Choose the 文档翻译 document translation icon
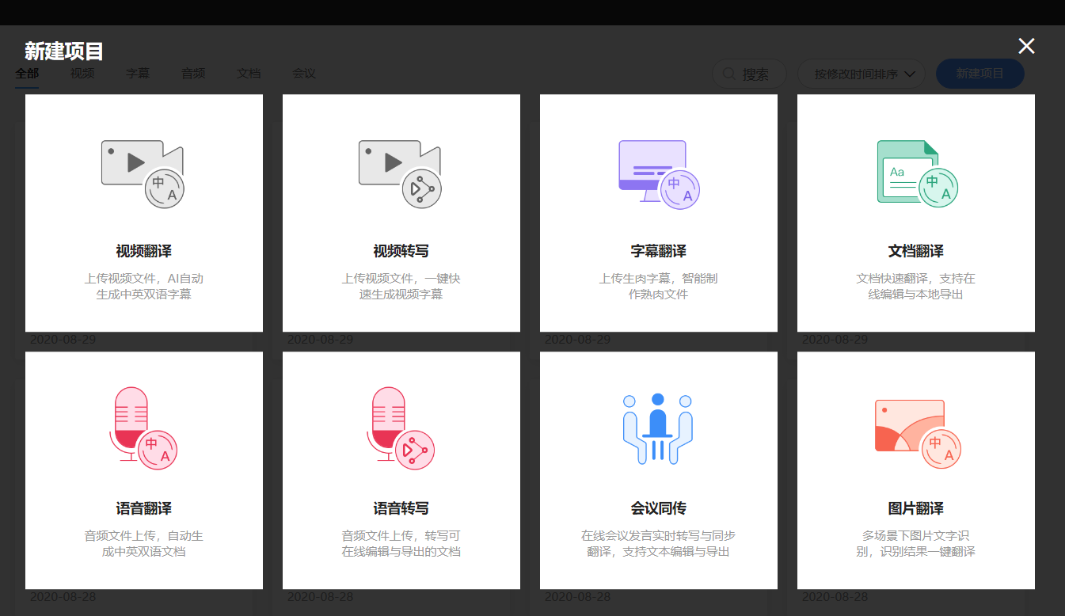This screenshot has width=1065, height=616. pos(917,174)
